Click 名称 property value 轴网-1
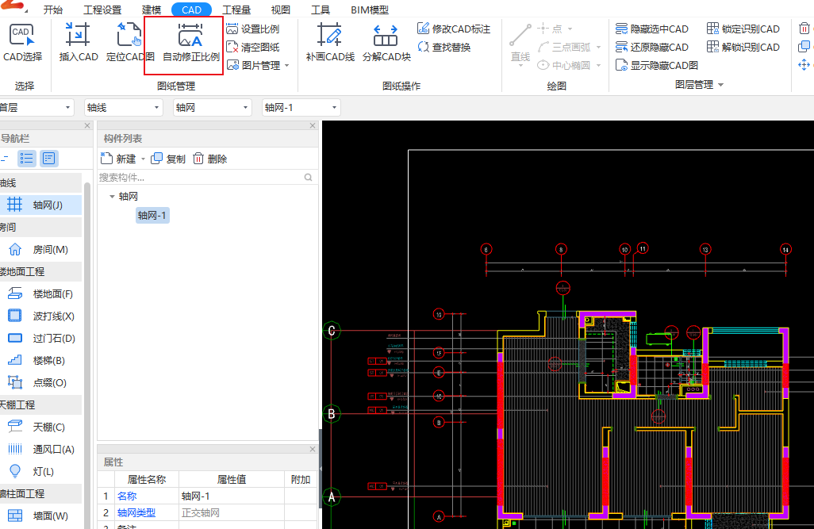Image resolution: width=814 pixels, height=529 pixels. [232, 496]
